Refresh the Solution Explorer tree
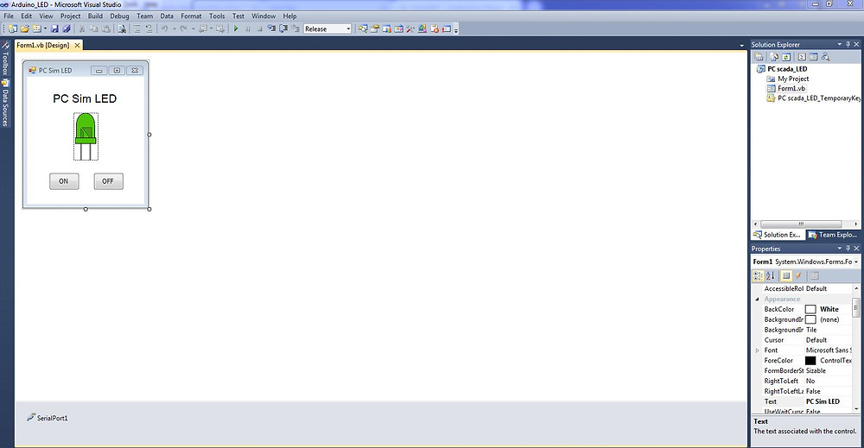This screenshot has height=448, width=864. pyautogui.click(x=786, y=57)
